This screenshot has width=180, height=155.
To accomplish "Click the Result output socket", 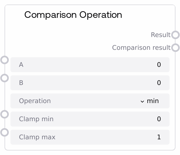I will pos(175,35).
